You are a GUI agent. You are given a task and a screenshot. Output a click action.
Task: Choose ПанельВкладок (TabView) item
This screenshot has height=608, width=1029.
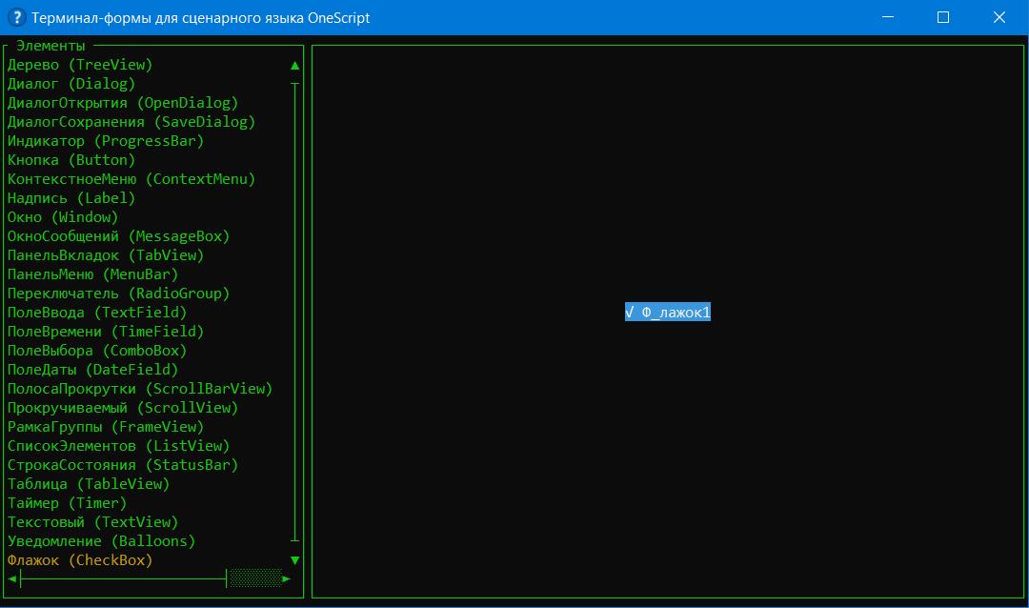tap(106, 255)
